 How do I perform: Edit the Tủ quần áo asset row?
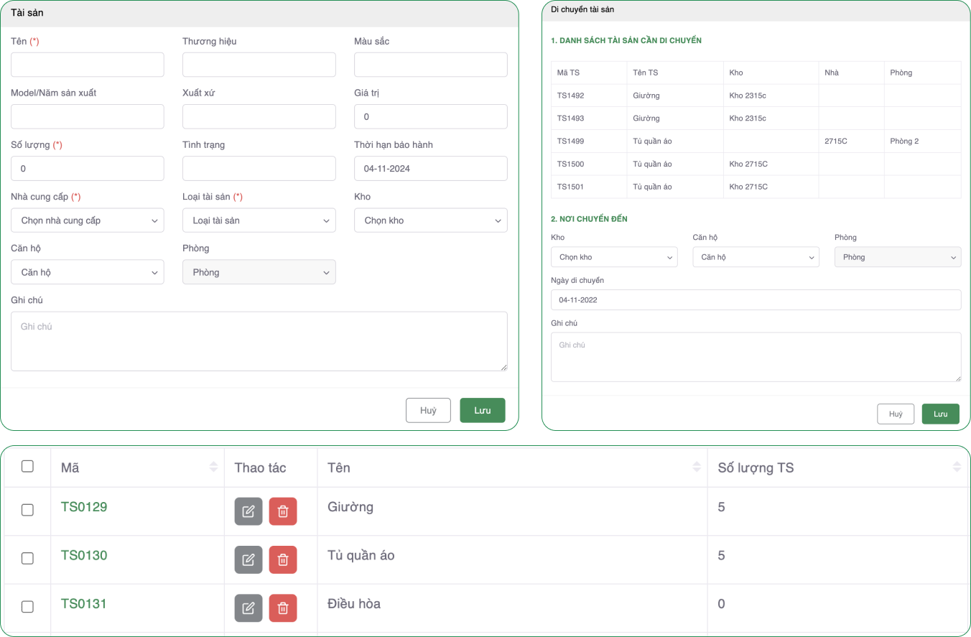pyautogui.click(x=248, y=559)
